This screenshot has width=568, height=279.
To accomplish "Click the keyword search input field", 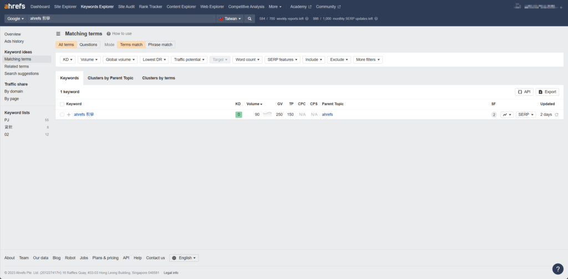I will [x=121, y=18].
